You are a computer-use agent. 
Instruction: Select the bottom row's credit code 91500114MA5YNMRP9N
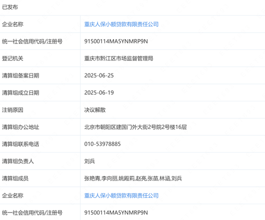click(x=116, y=213)
